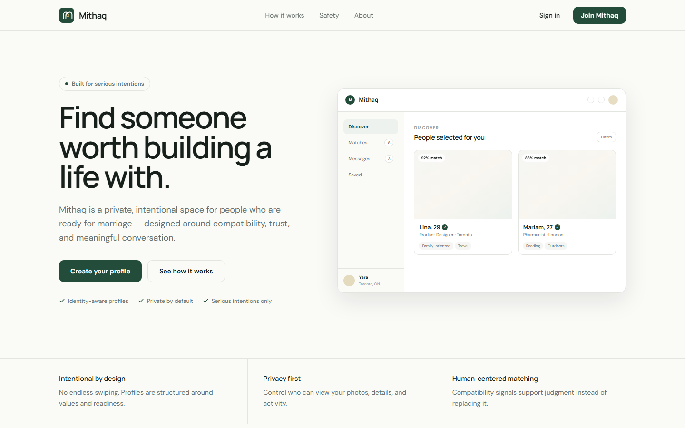Image resolution: width=685 pixels, height=428 pixels.
Task: Click the See how it works button
Action: pyautogui.click(x=186, y=271)
